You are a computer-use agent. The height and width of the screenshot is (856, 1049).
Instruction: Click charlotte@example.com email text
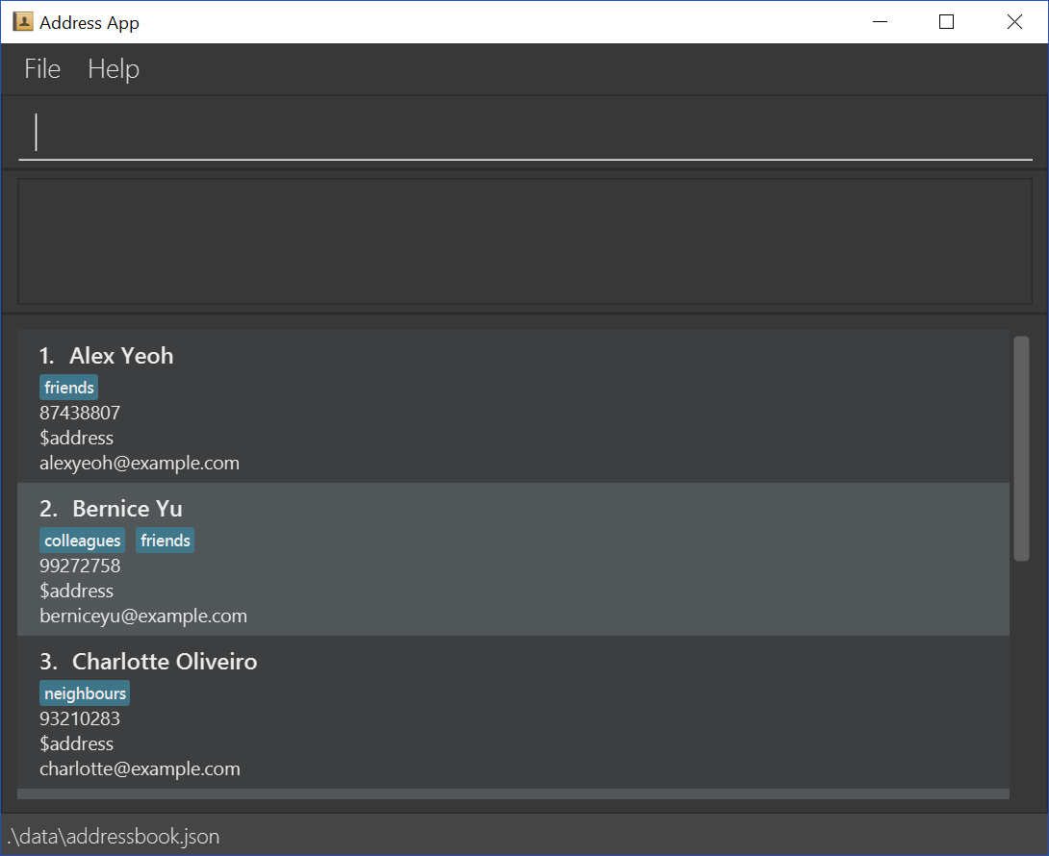point(140,768)
